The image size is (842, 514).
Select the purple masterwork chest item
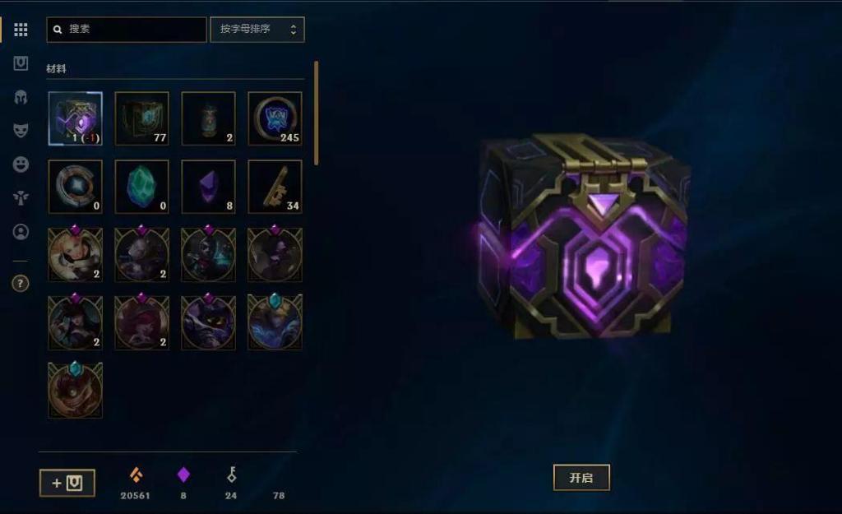pos(75,118)
